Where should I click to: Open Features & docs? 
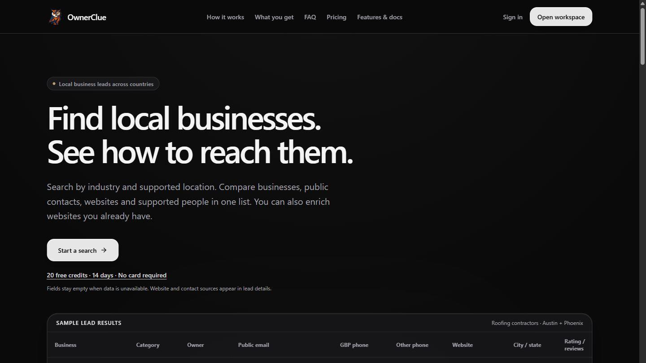(x=380, y=17)
